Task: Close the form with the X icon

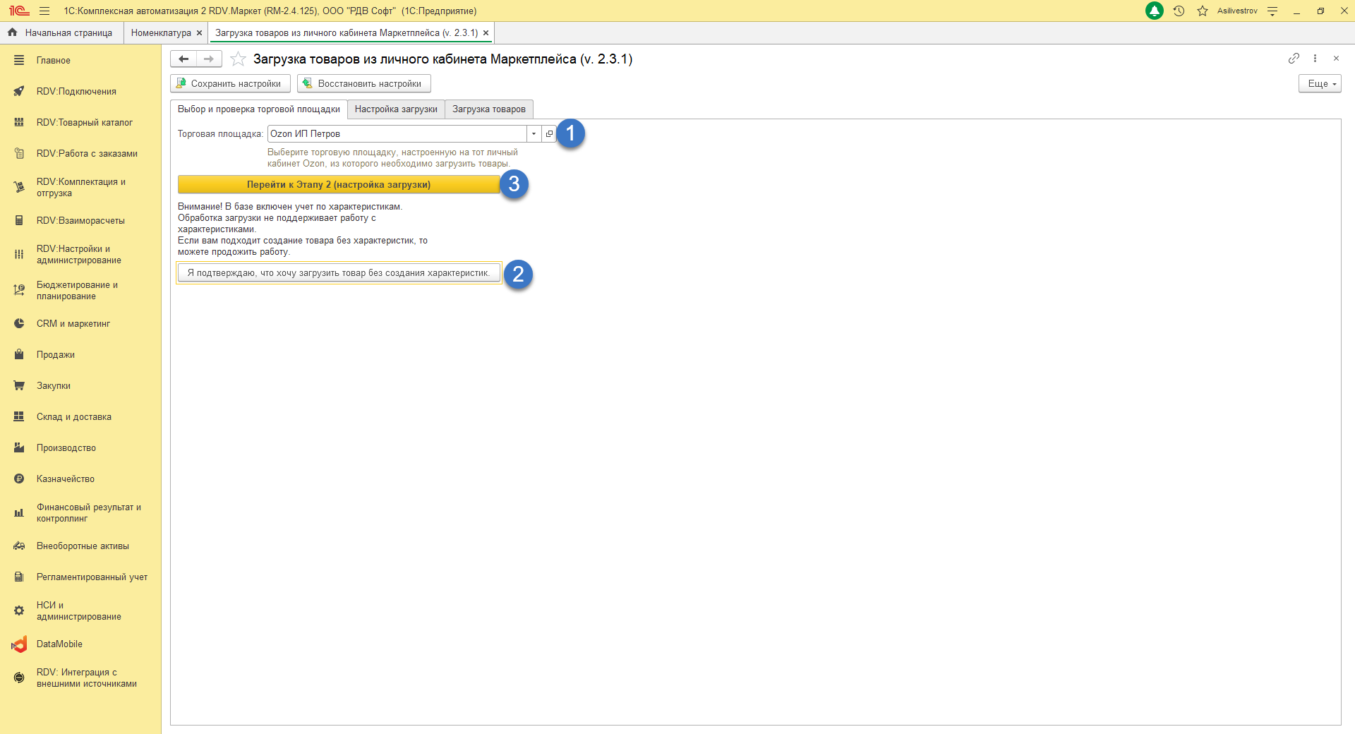Action: point(1336,58)
